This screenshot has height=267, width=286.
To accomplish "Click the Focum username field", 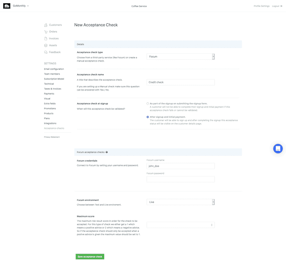I will (181, 166).
